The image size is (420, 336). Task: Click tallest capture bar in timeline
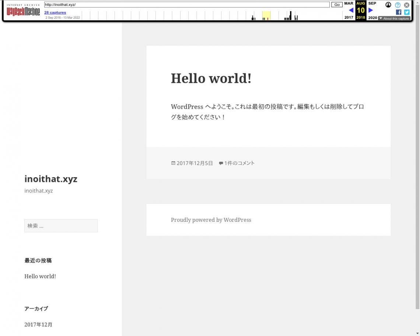coord(291,15)
